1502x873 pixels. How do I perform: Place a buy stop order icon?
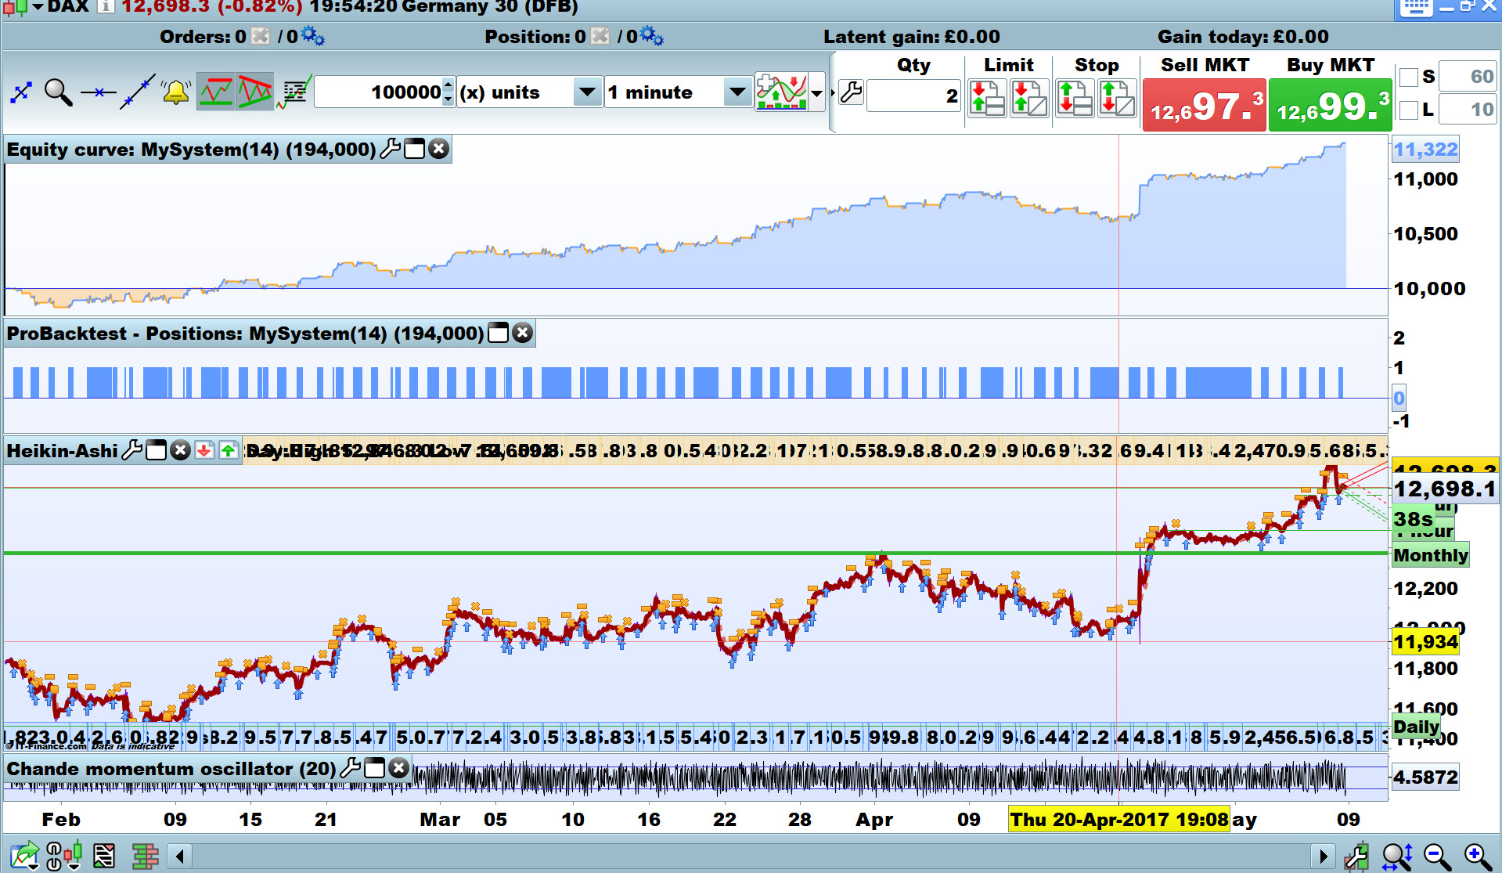tap(1074, 99)
